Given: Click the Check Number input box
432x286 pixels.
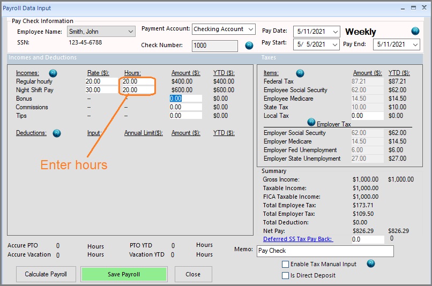Looking at the screenshot, I should 214,46.
